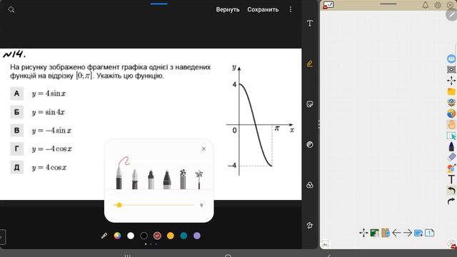
Task: Open the tone adjustment circle icon in the sidebar
Action: click(x=310, y=144)
